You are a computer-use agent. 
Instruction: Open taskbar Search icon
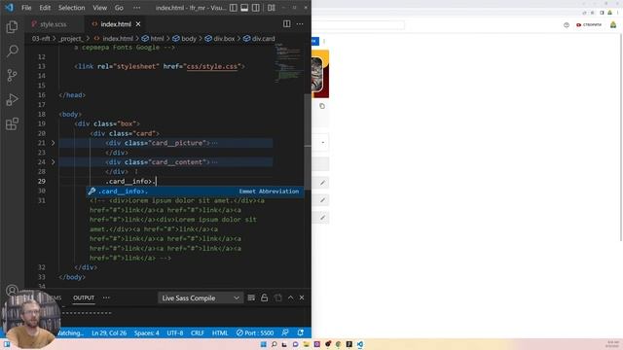[x=275, y=344]
